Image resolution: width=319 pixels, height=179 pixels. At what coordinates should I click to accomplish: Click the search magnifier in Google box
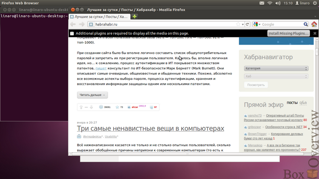coord(305,24)
